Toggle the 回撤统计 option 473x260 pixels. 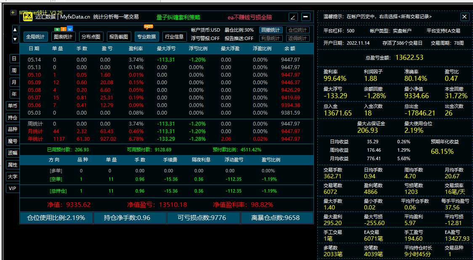click(271, 30)
